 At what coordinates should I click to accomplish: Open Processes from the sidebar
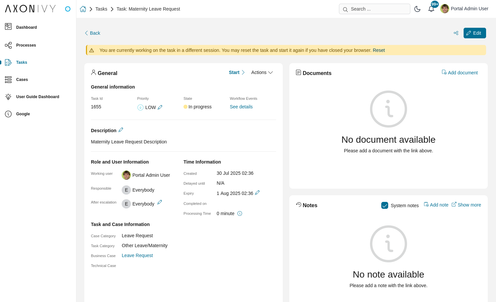(26, 45)
